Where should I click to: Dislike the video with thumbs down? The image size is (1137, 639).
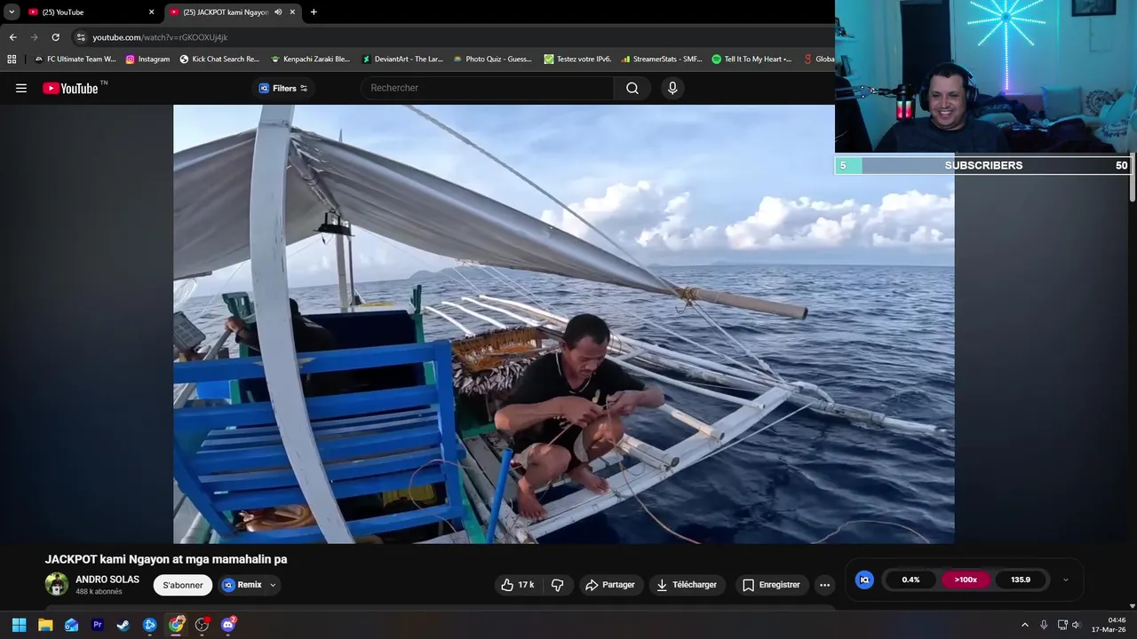[558, 585]
